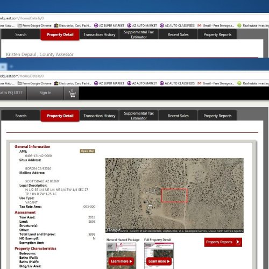Open Recent Sales tab in front window
The width and height of the screenshot is (269, 269).
178,116
